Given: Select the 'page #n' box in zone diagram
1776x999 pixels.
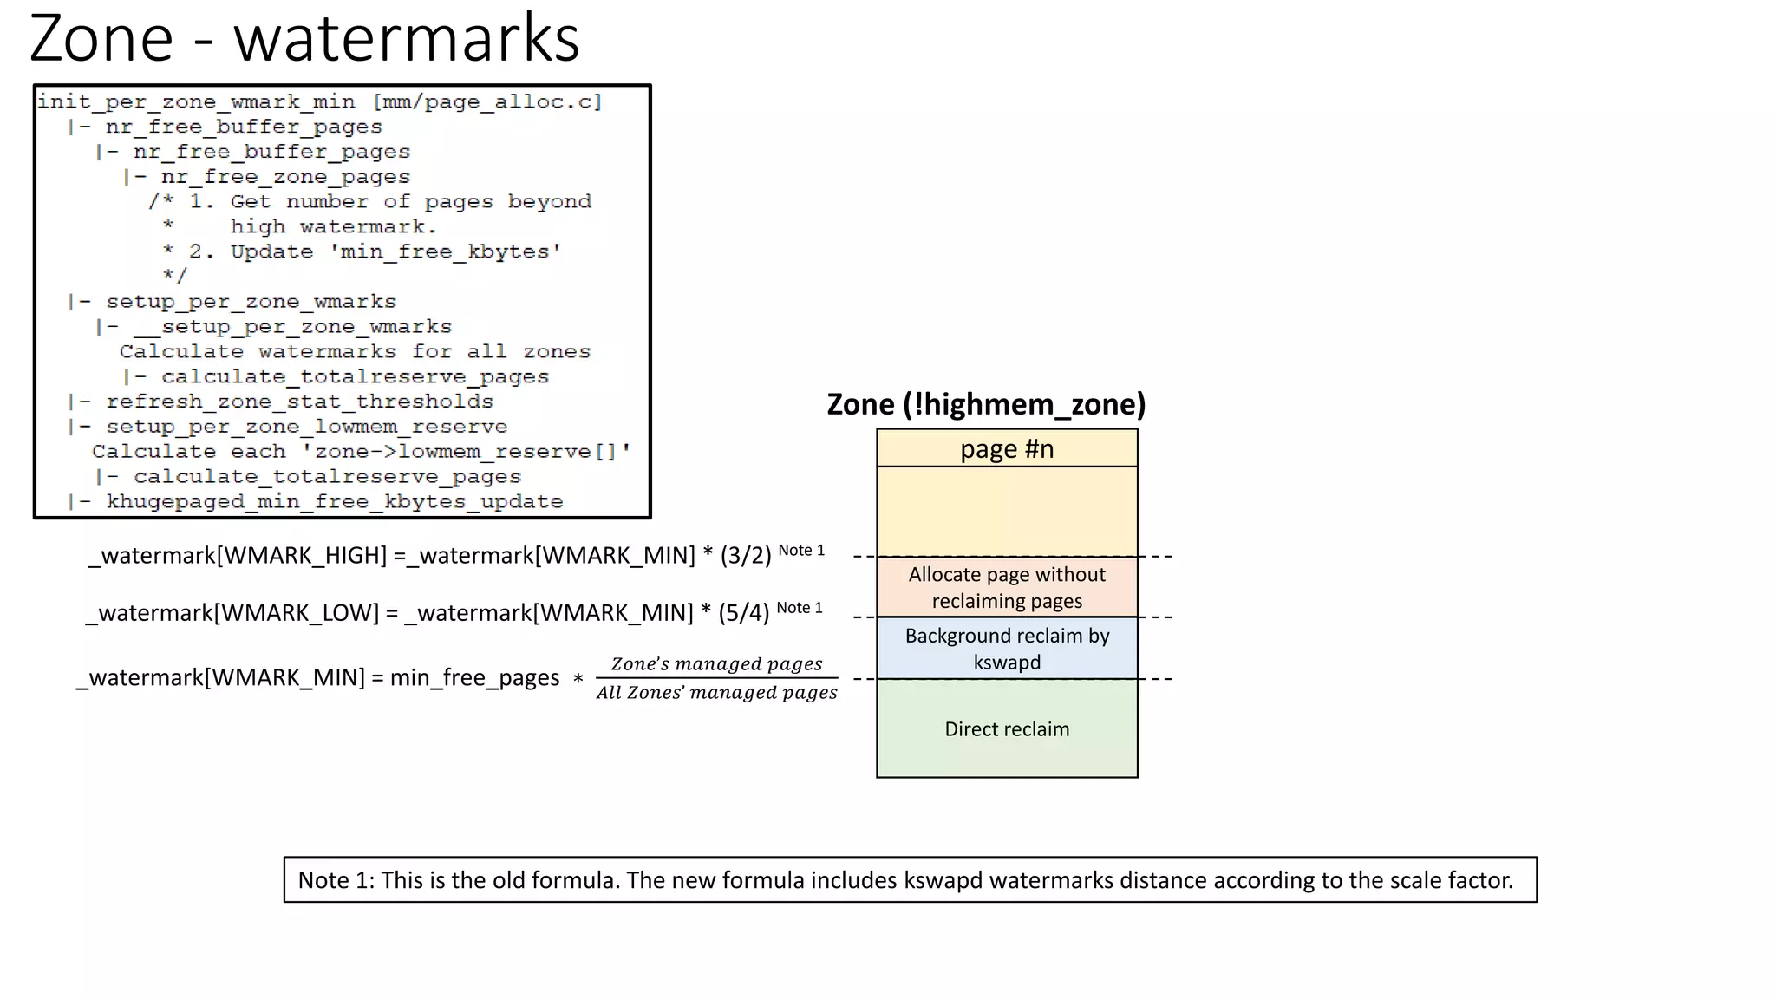Looking at the screenshot, I should click(1007, 449).
